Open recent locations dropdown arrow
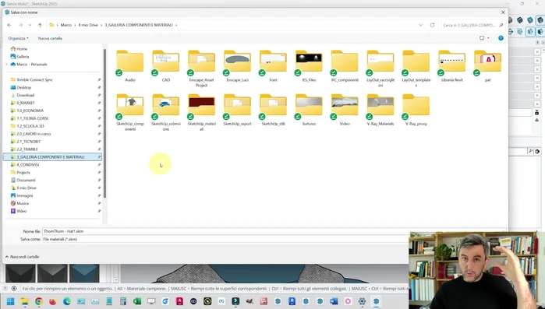 30,25
